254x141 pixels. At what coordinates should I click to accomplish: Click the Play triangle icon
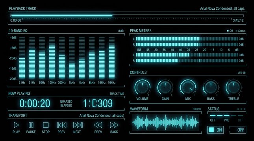pos(17,125)
